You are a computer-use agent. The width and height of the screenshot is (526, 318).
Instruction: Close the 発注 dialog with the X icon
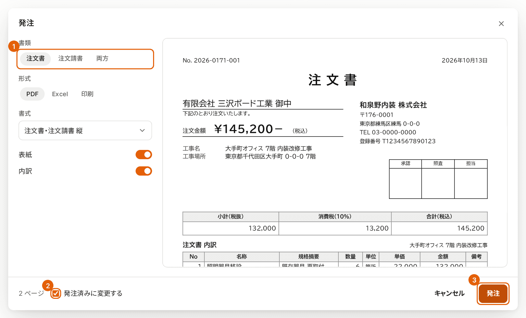pyautogui.click(x=501, y=24)
